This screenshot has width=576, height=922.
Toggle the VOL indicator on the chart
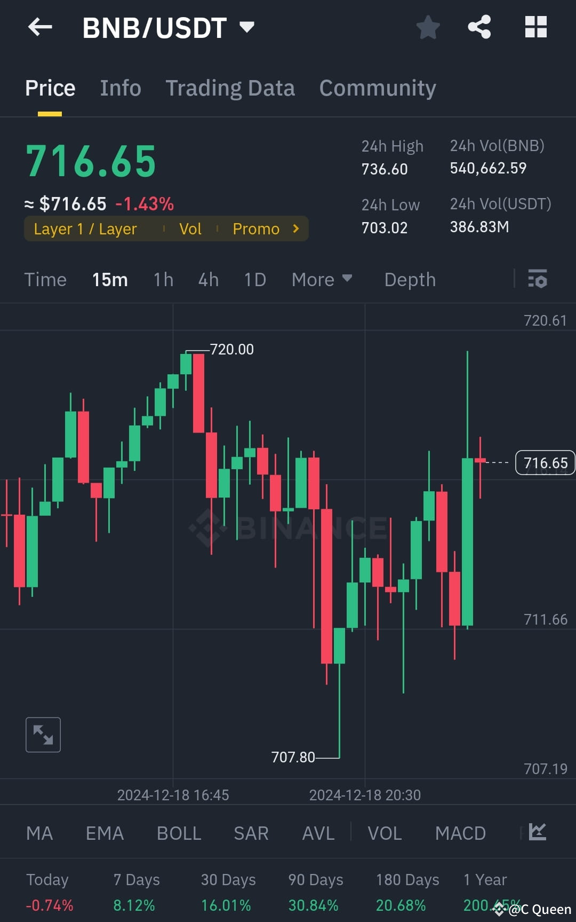(385, 833)
